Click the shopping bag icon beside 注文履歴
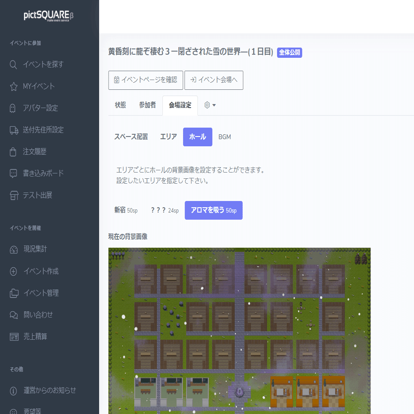Screen dimensions: 414x414 [x=13, y=152]
